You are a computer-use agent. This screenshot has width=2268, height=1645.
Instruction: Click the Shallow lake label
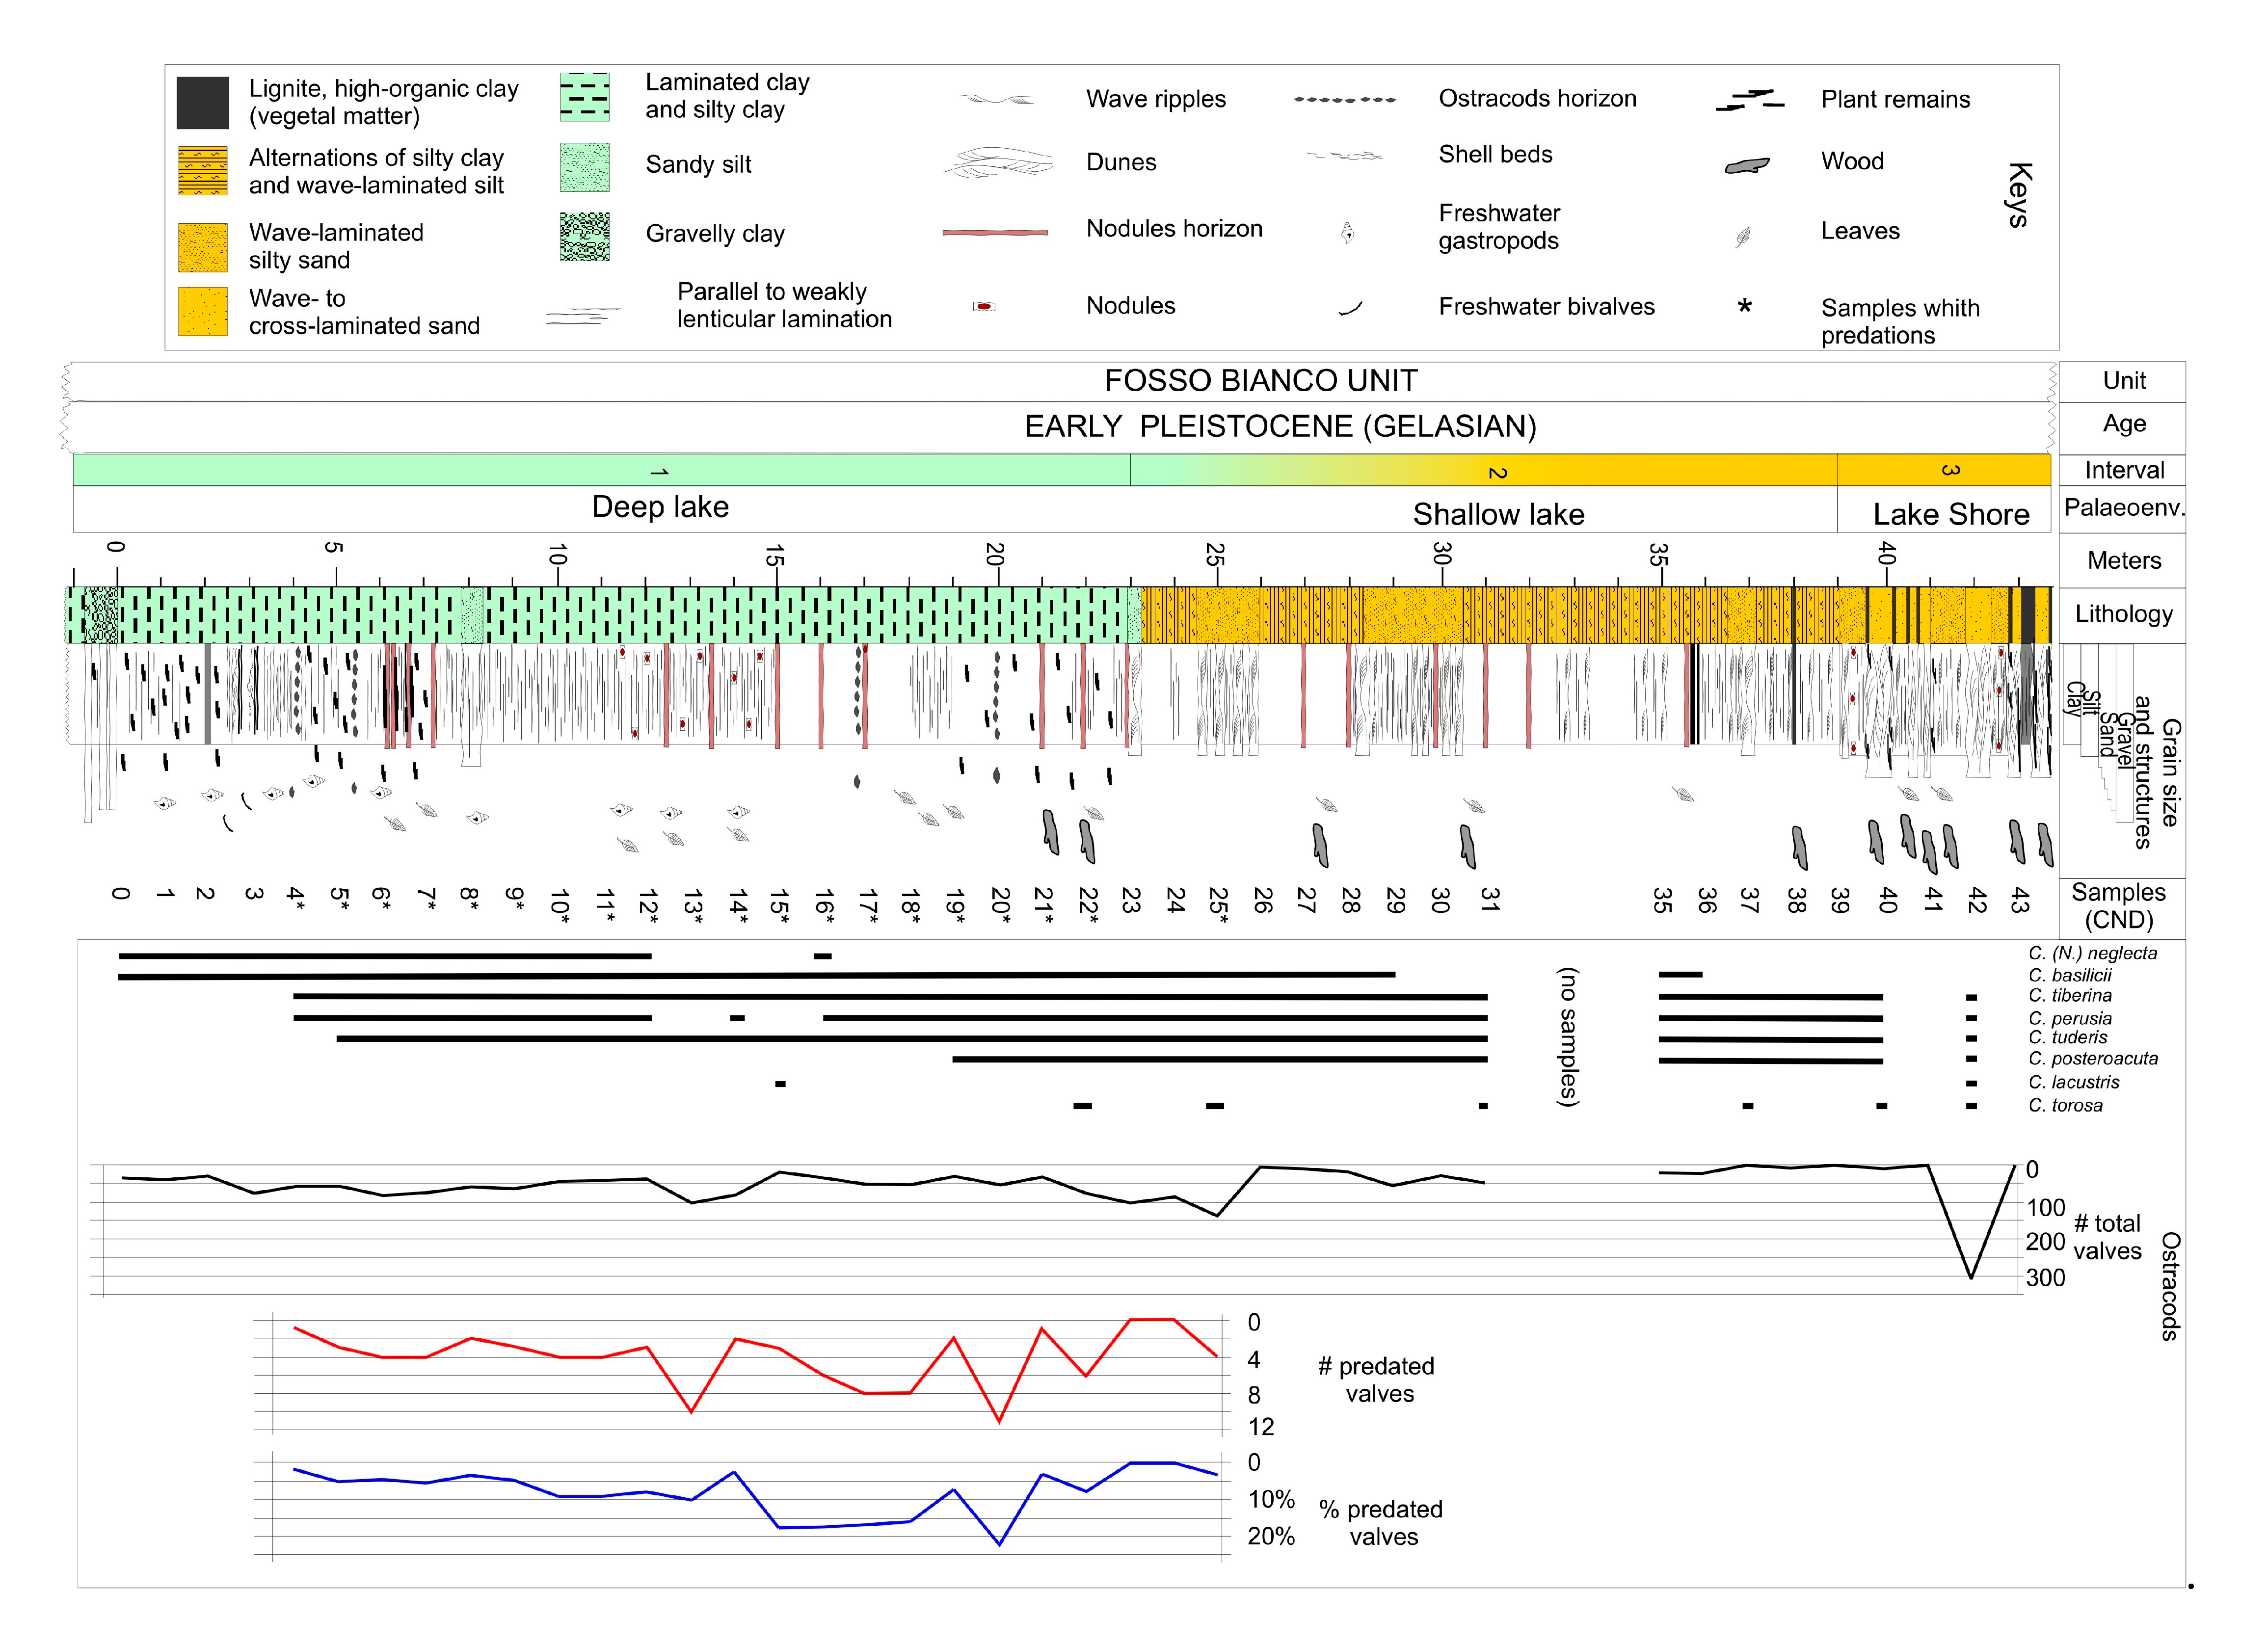[1498, 514]
